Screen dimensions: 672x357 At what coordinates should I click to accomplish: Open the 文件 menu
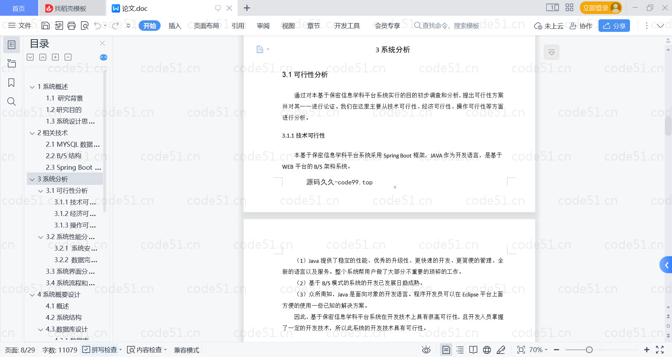[20, 26]
